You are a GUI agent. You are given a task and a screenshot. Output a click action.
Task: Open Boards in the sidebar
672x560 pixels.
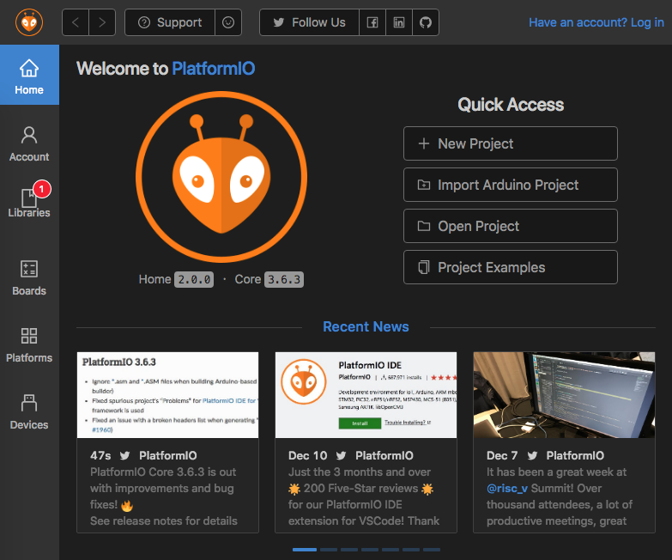tap(29, 278)
